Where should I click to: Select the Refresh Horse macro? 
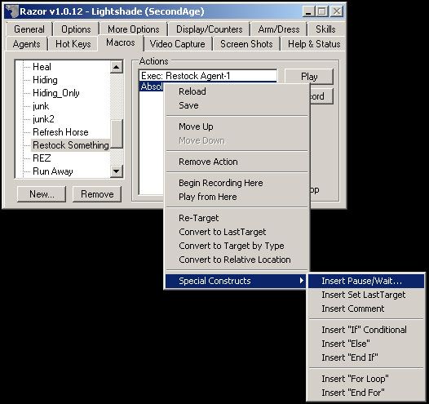click(60, 132)
